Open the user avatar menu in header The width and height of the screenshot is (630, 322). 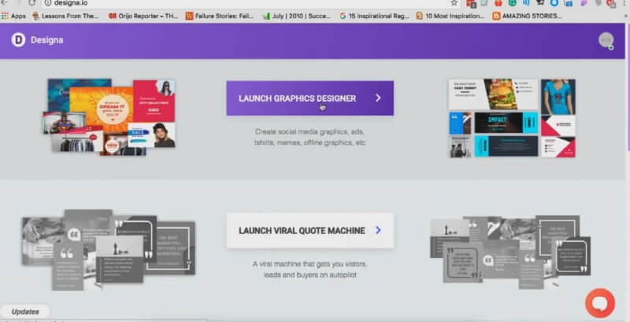[x=606, y=41]
